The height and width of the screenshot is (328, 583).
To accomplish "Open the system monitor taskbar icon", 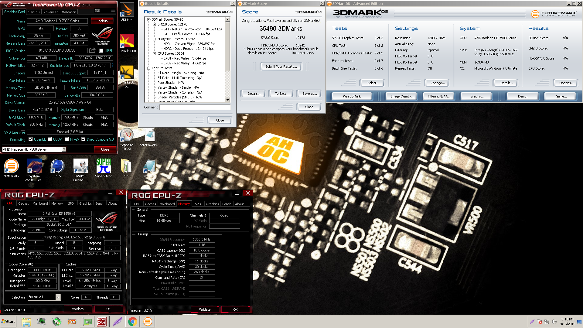I will tap(41, 322).
